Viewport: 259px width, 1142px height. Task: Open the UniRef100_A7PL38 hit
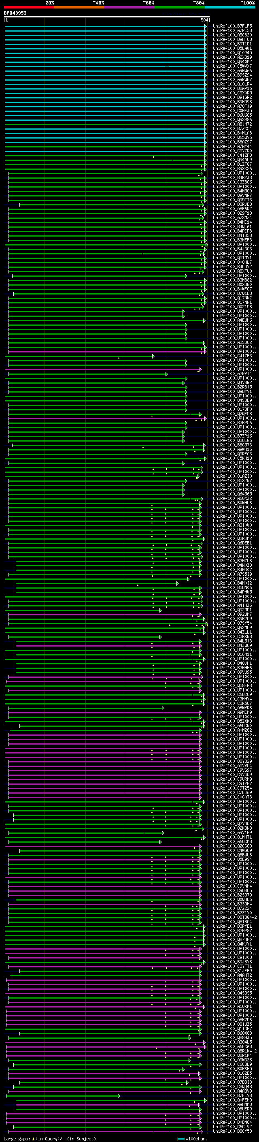(x=232, y=31)
